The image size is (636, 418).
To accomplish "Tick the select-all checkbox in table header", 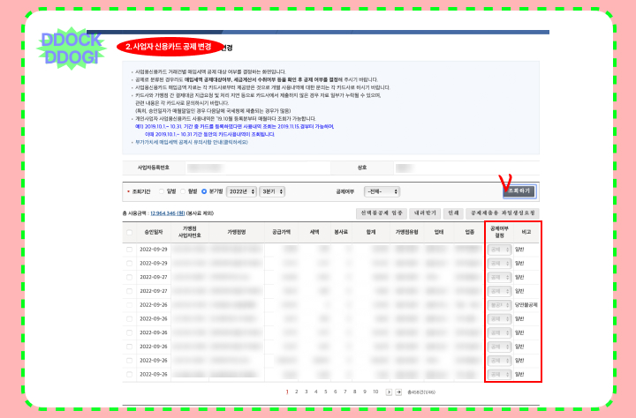I will click(x=129, y=233).
